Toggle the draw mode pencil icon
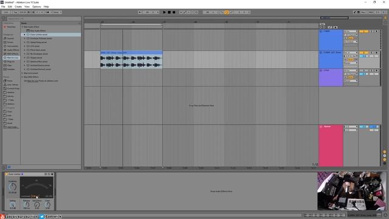Screen dimensions: 389x219 point(354,12)
